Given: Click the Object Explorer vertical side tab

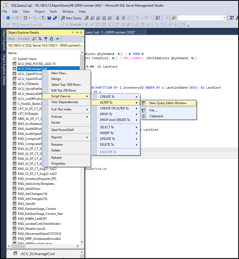Looking at the screenshot, I should point(4,40).
